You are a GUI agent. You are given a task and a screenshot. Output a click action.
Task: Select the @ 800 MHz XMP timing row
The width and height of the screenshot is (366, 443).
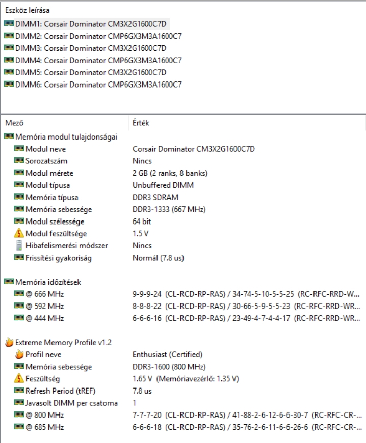pos(45,416)
